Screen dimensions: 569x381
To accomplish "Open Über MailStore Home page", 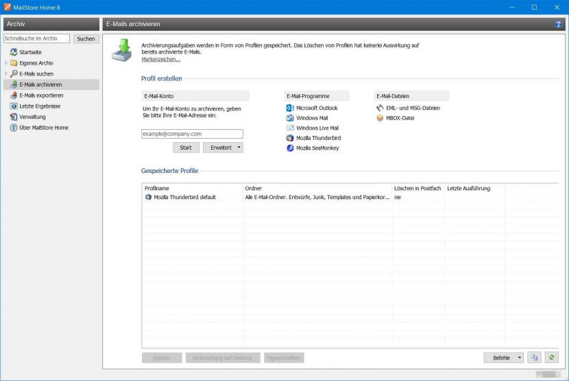I will click(44, 128).
